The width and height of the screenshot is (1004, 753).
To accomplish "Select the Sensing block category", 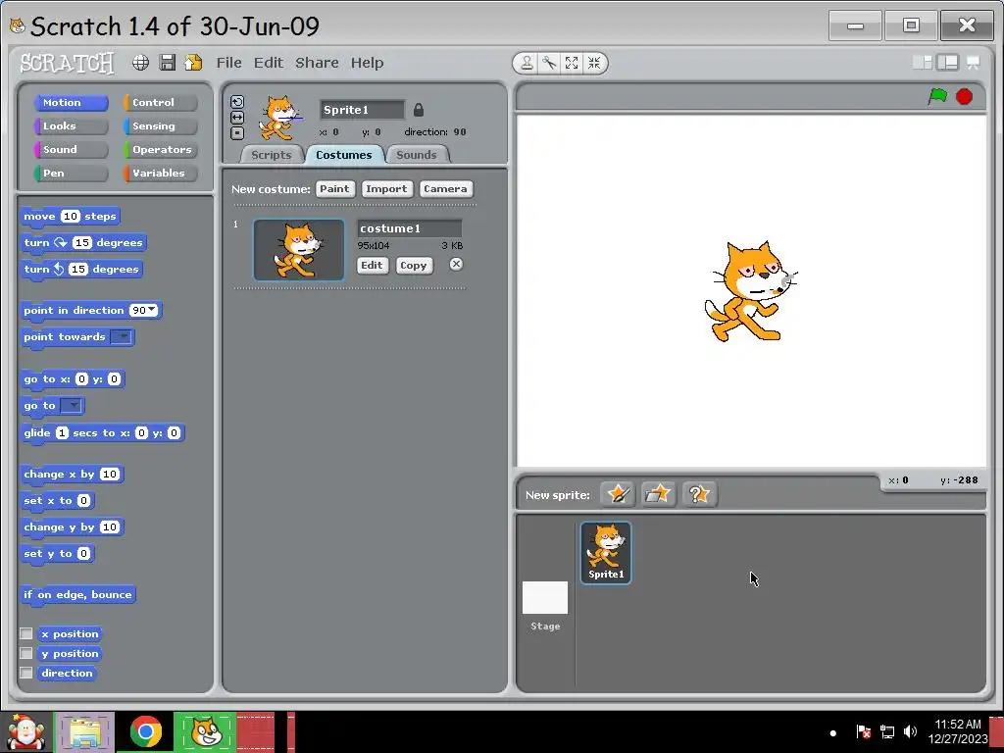I will [160, 126].
